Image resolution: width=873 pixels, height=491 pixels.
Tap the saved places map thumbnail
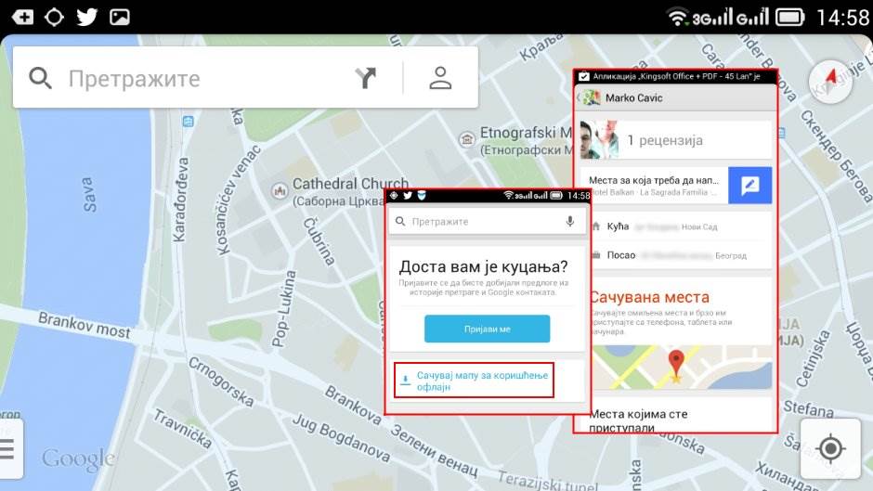click(675, 365)
